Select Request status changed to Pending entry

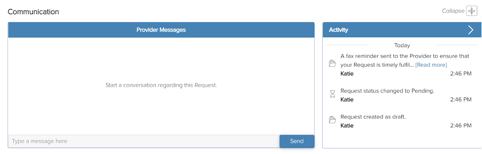[x=387, y=91]
